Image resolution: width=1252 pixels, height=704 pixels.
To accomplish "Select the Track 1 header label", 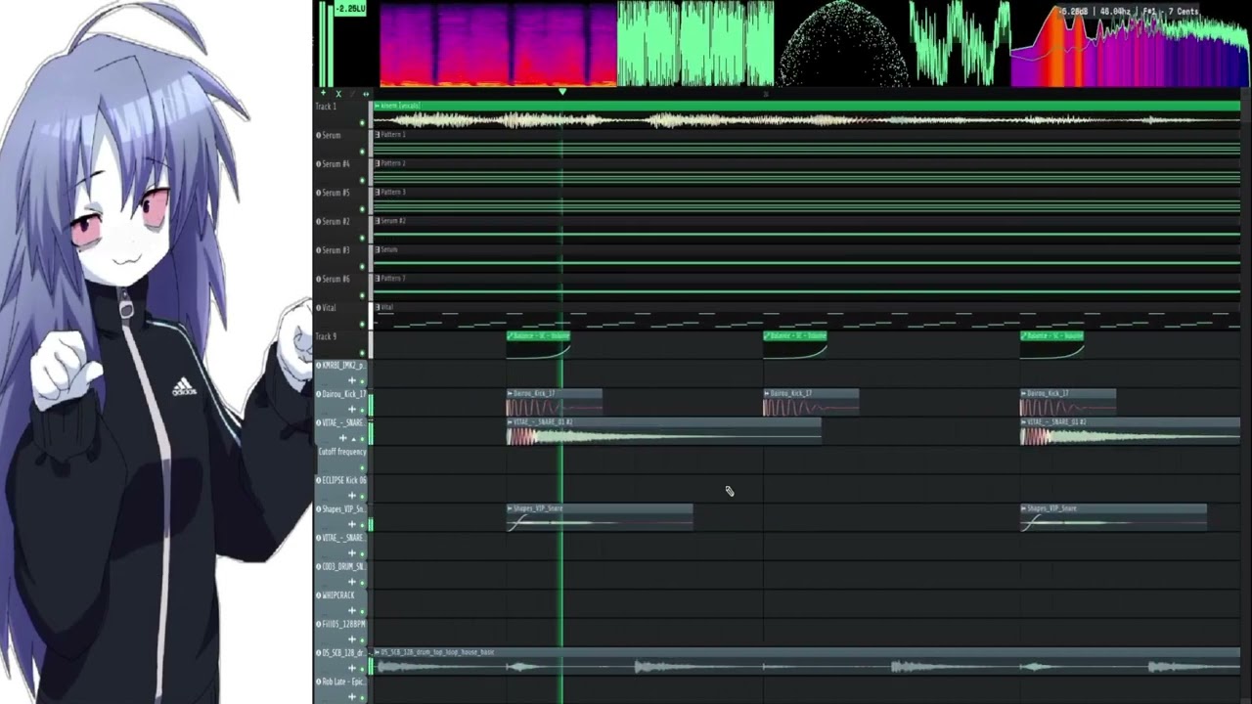I will point(326,107).
